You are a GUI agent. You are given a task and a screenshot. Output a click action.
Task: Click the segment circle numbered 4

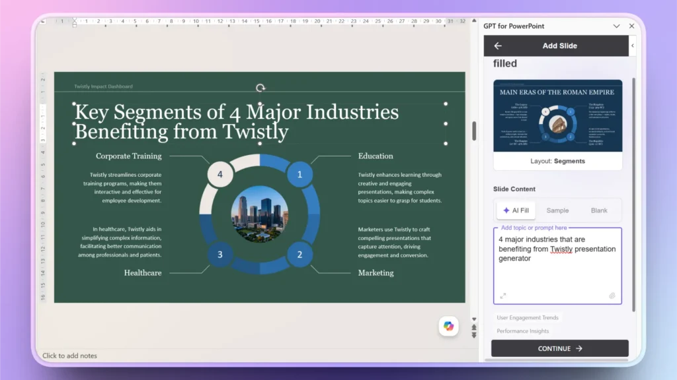219,174
